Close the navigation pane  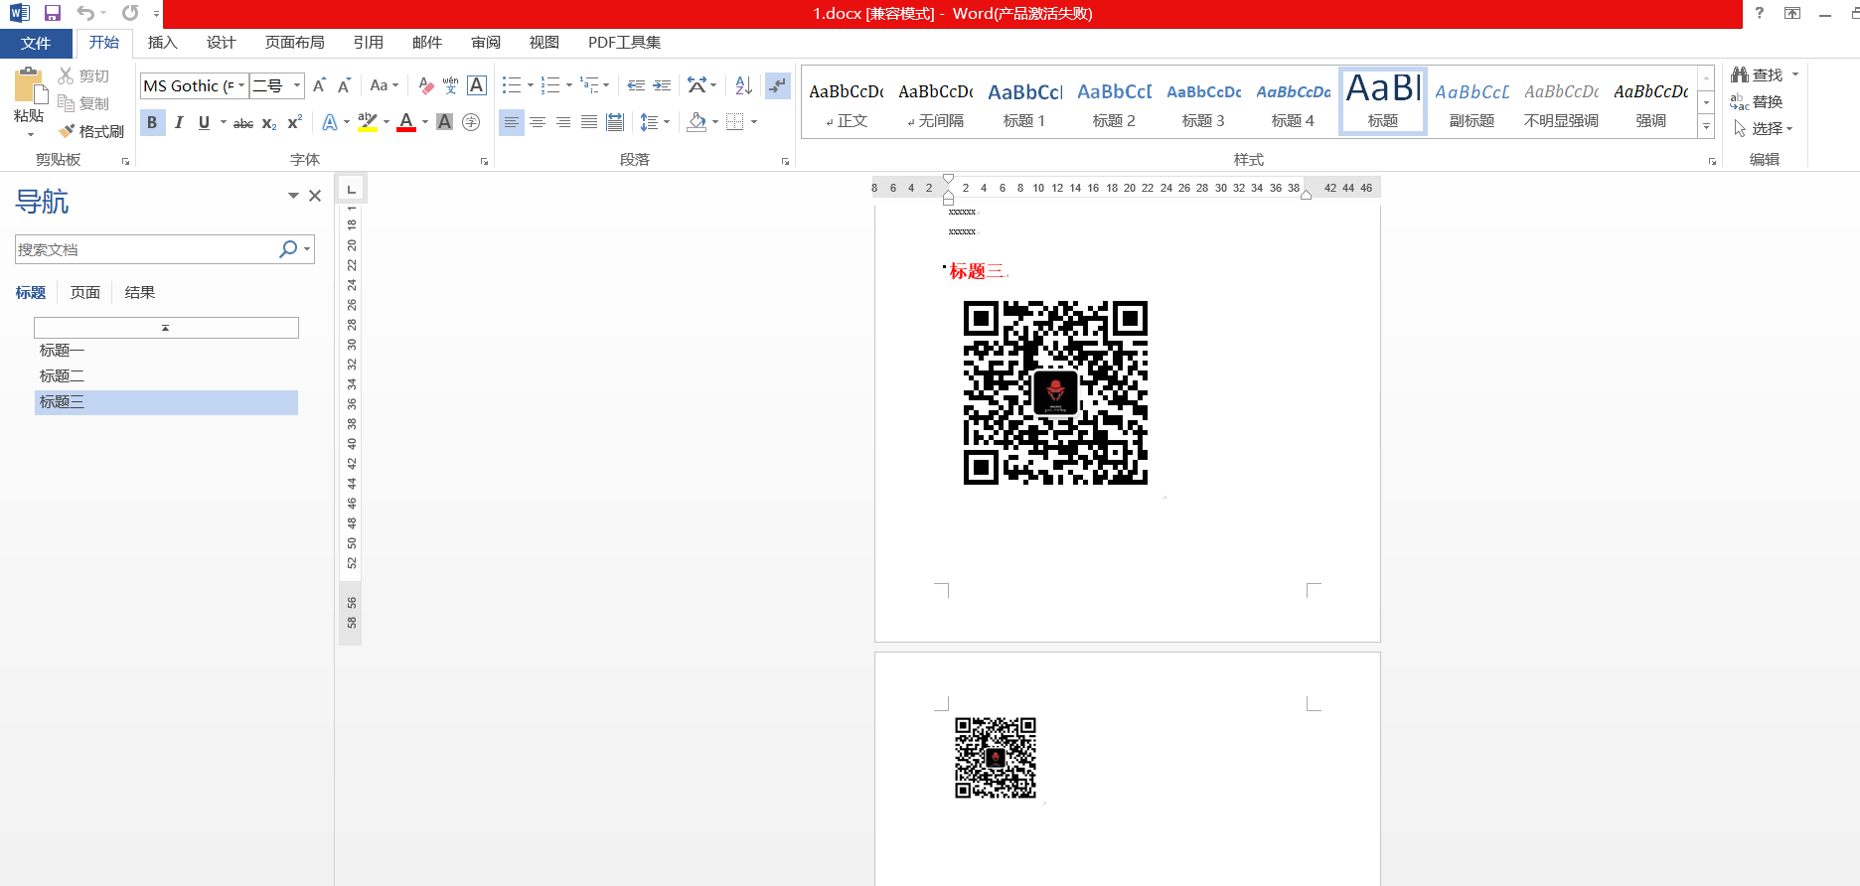(315, 196)
